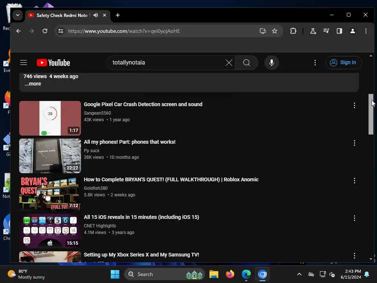This screenshot has width=377, height=283.
Task: Open File Explorer from taskbar
Action: click(x=214, y=274)
